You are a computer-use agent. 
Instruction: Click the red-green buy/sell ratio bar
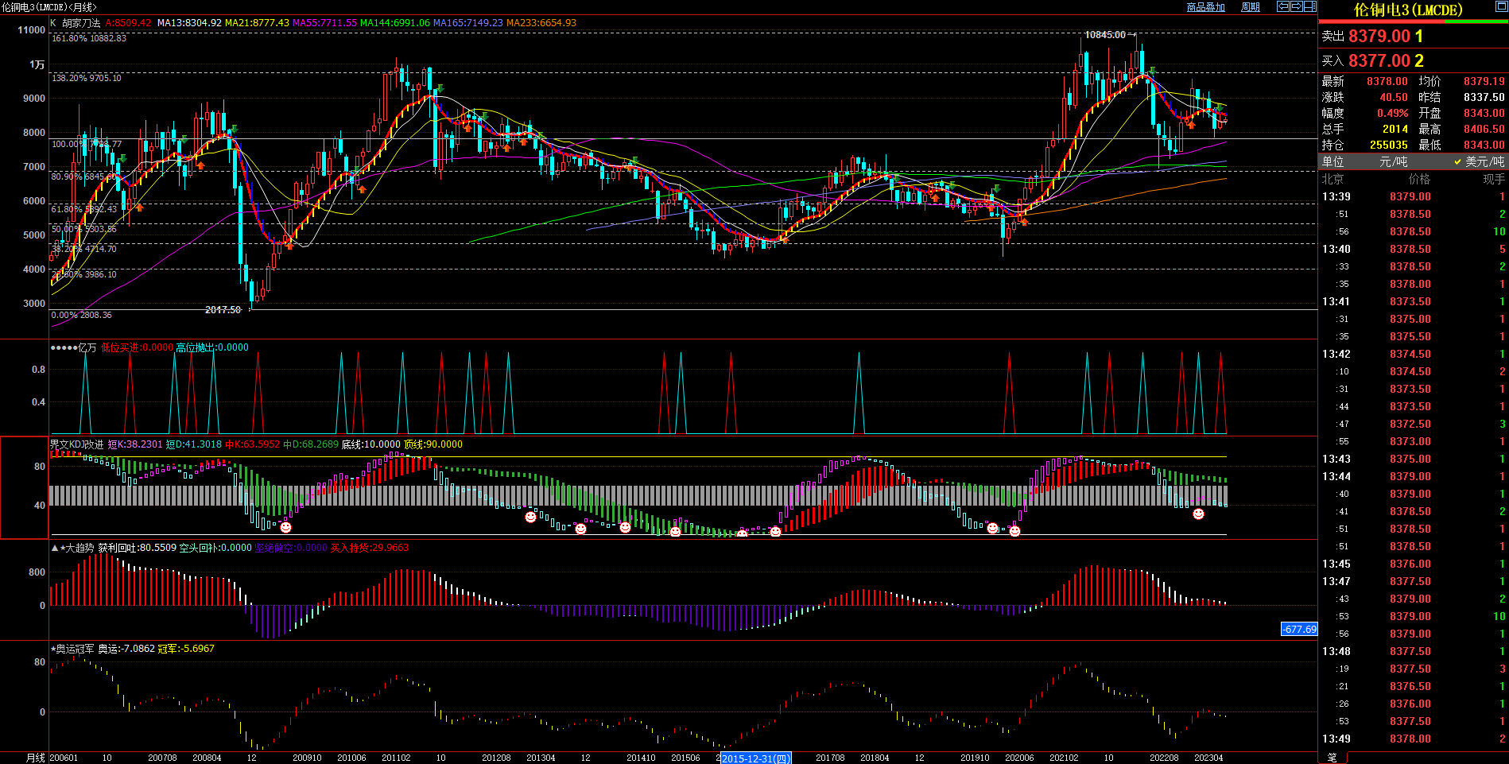point(1413,21)
